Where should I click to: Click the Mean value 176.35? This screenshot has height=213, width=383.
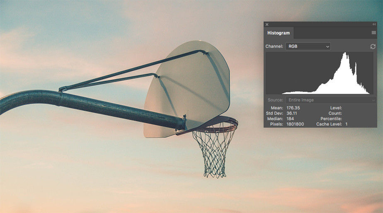(293, 108)
